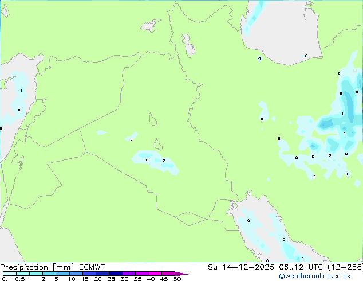363x281 pixels.
Task: Select the ECMWF model label
Action: (92, 267)
